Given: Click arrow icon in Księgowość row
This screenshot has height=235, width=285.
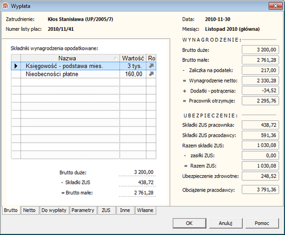Looking at the screenshot, I should (151, 66).
